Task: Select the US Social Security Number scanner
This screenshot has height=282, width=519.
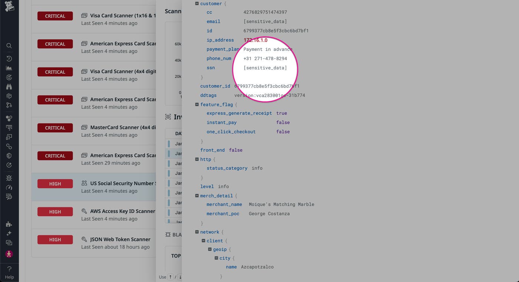Action: [123, 183]
